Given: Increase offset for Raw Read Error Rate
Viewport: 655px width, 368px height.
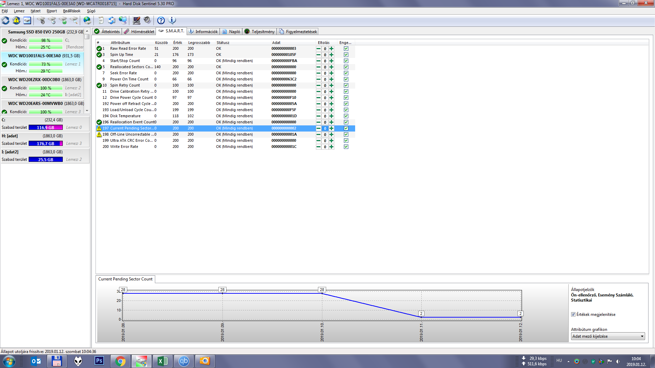Looking at the screenshot, I should (331, 48).
